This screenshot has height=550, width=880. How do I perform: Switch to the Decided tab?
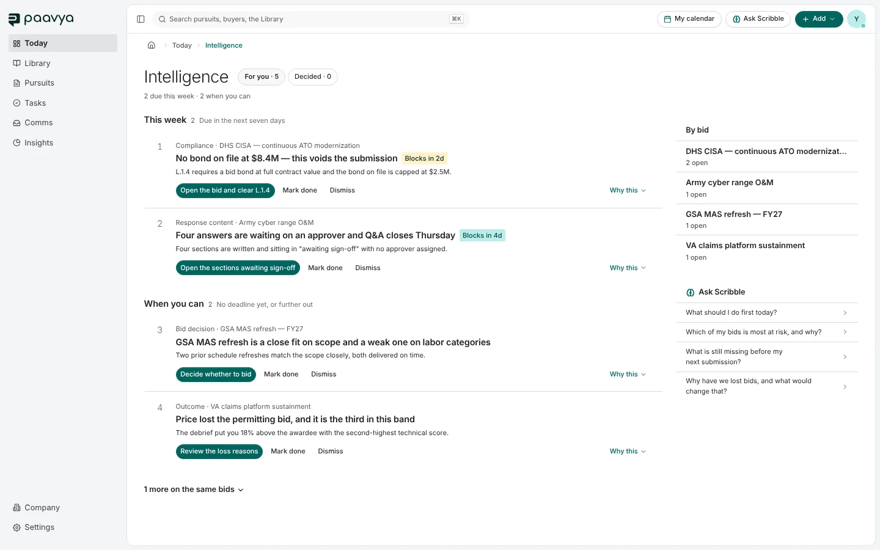click(313, 77)
